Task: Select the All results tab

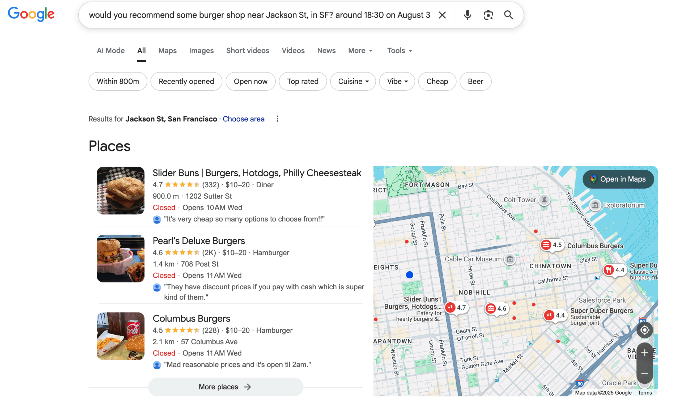Action: [x=141, y=51]
